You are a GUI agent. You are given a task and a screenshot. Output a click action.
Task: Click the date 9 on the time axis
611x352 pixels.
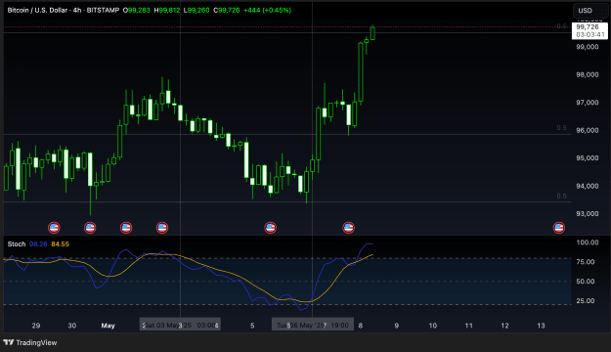point(396,326)
